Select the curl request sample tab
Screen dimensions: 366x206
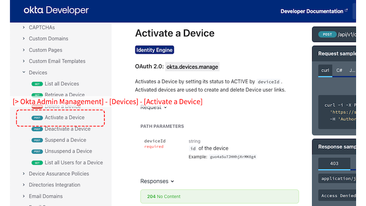[325, 70]
